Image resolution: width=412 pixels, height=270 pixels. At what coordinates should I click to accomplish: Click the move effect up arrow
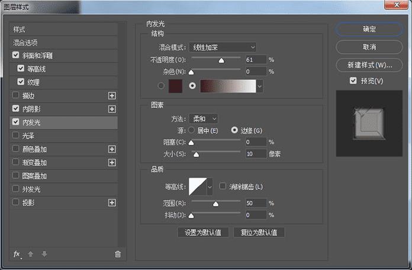[31, 254]
